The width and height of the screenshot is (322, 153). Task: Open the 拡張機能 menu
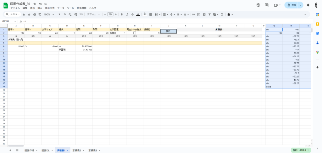click(x=81, y=8)
